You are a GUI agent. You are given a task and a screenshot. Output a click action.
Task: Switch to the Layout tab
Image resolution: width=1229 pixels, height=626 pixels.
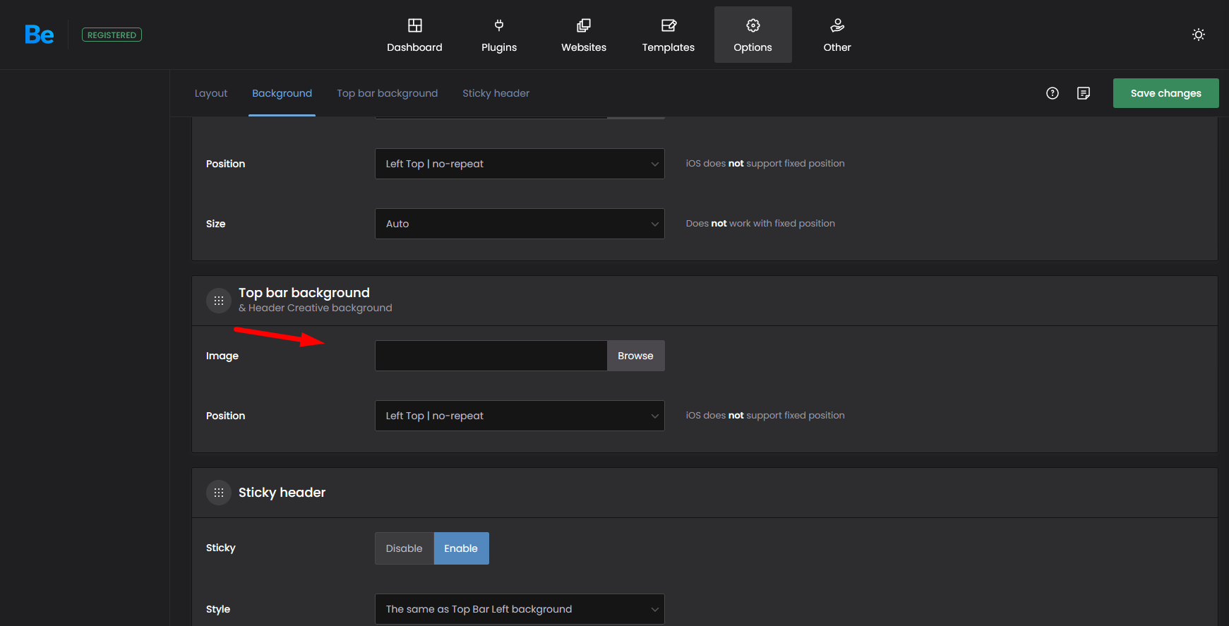tap(211, 93)
